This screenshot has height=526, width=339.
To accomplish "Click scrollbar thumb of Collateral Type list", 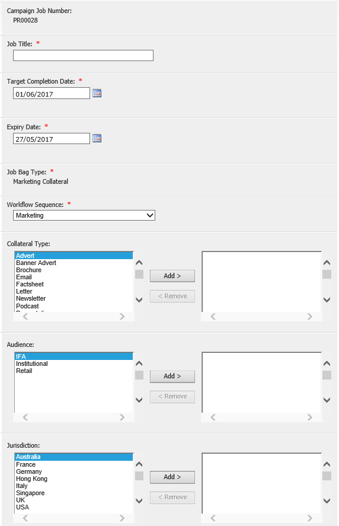I will pos(139,275).
